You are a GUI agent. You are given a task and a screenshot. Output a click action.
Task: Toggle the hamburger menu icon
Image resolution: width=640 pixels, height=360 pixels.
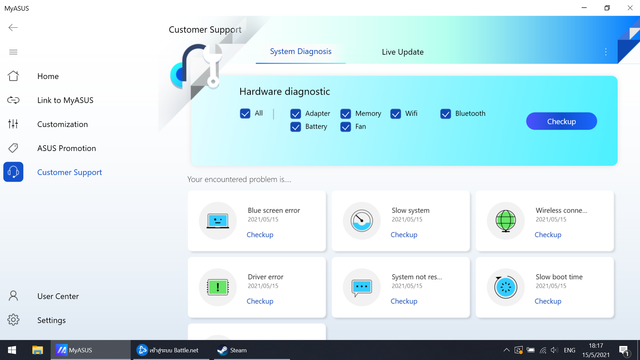click(x=13, y=52)
